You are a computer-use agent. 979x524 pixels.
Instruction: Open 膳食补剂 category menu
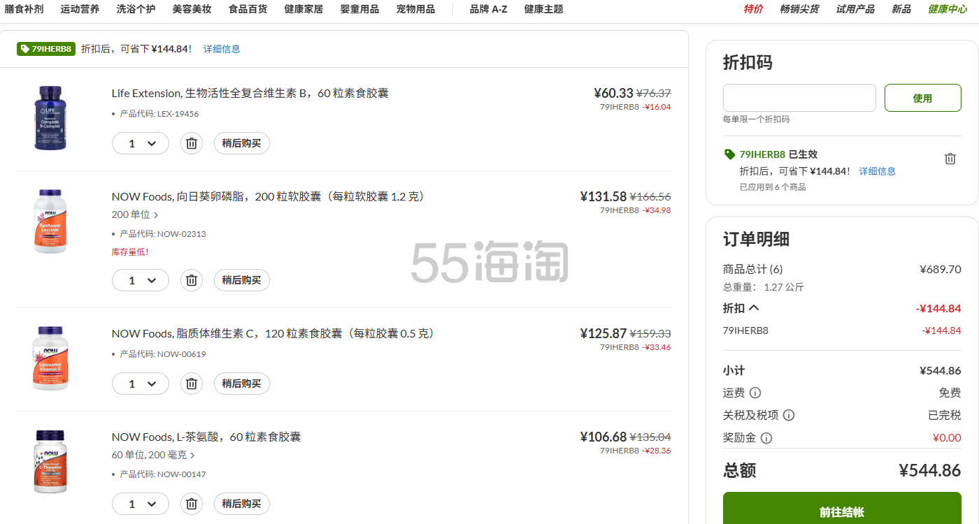tap(24, 9)
